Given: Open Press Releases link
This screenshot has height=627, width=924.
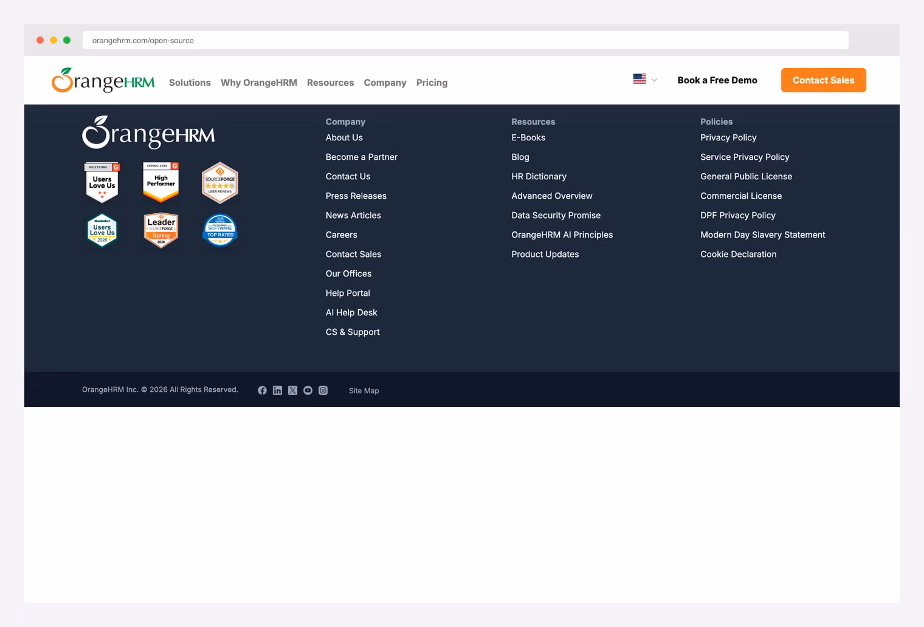Looking at the screenshot, I should 356,196.
